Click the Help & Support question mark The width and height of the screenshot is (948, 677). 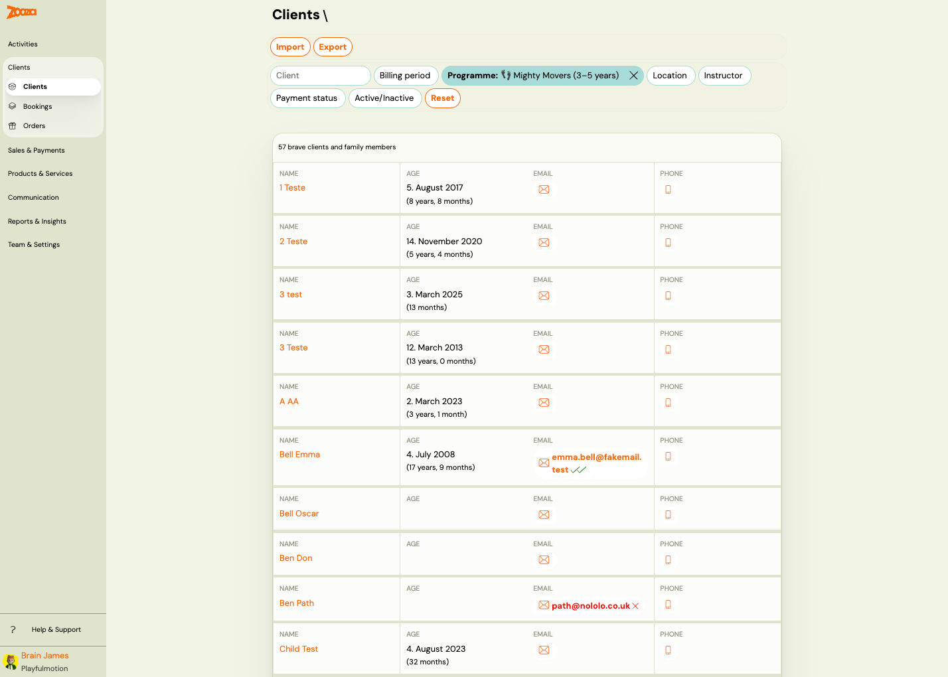tap(13, 629)
